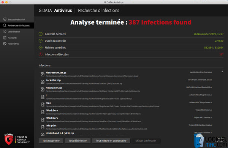The height and width of the screenshot is (148, 228).
Task: Click the Java.Trojan.GenericGB.25162 threat label
Action: (x=199, y=79)
